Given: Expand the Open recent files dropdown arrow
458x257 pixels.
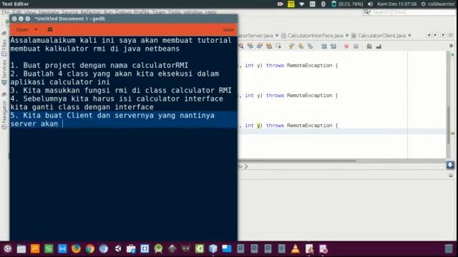Looking at the screenshot, I should 36,30.
